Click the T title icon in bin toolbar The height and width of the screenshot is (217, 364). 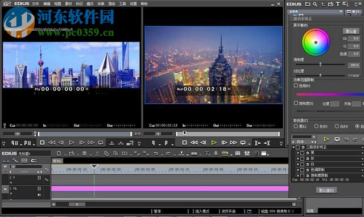[x=338, y=4]
